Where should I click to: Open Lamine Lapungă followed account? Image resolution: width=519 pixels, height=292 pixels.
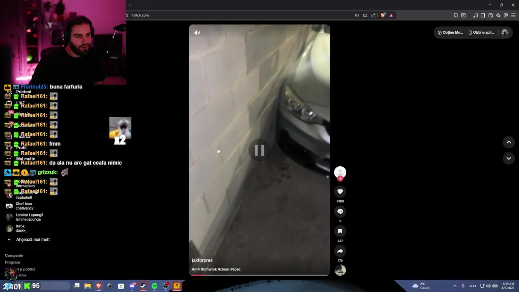tap(24, 217)
